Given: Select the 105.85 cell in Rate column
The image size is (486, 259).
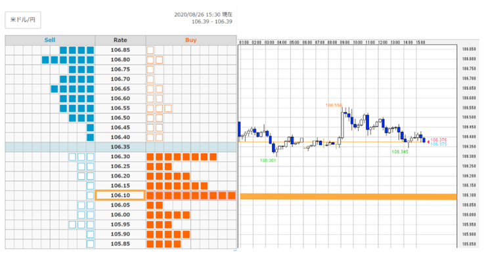Looking at the screenshot, I should pos(120,244).
